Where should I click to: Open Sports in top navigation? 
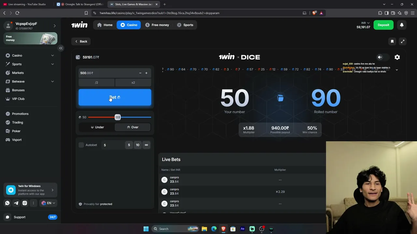185,25
